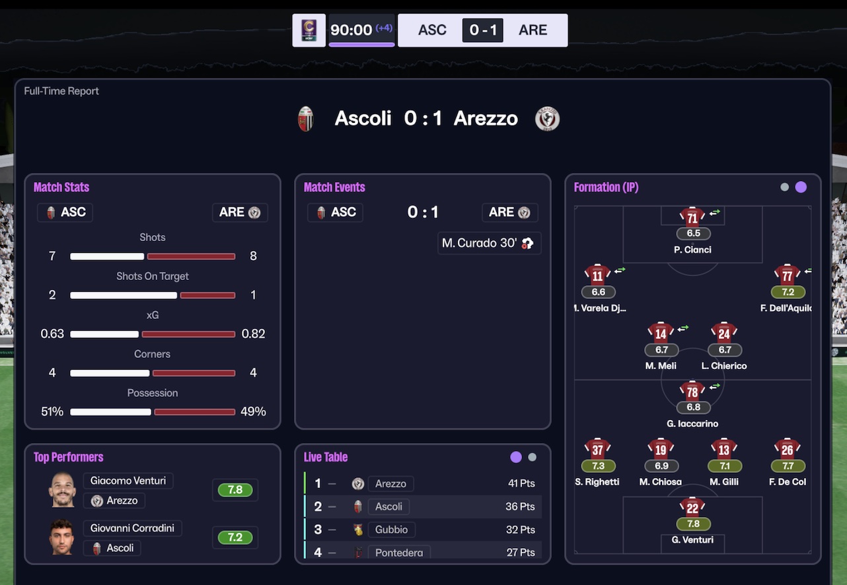Open the ARE team button in Match Events
The image size is (847, 585).
[x=509, y=212]
